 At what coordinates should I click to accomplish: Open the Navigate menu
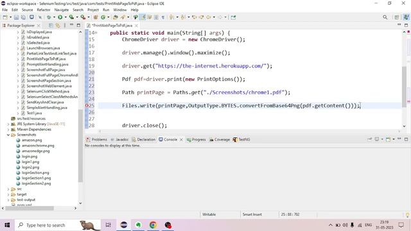(62, 10)
